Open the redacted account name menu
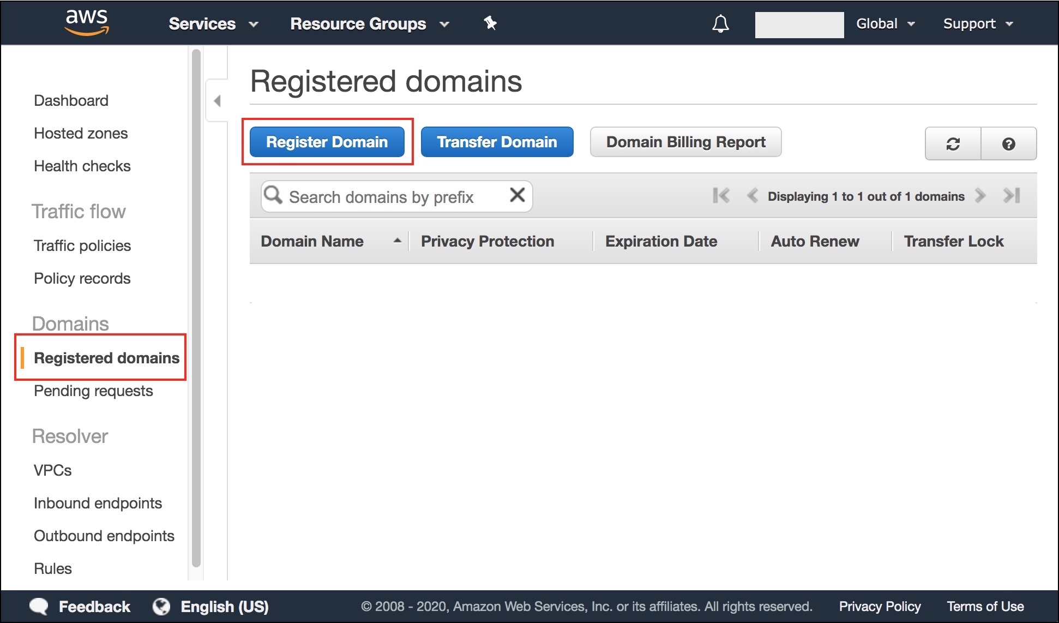Image resolution: width=1059 pixels, height=623 pixels. pyautogui.click(x=799, y=25)
